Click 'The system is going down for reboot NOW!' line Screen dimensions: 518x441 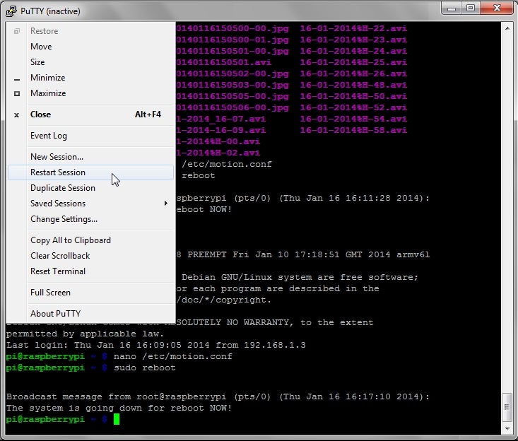[119, 408]
